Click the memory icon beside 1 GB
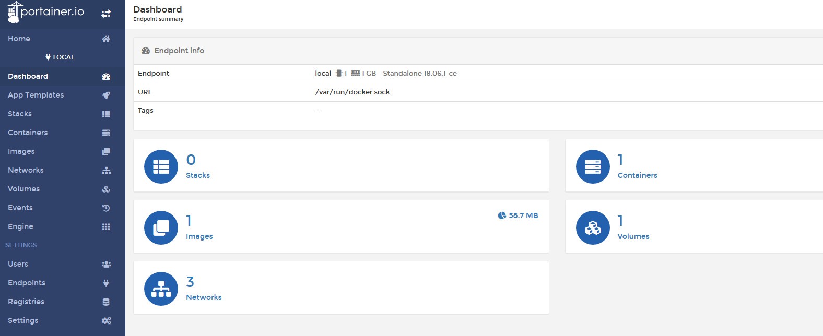The image size is (823, 336). point(356,74)
